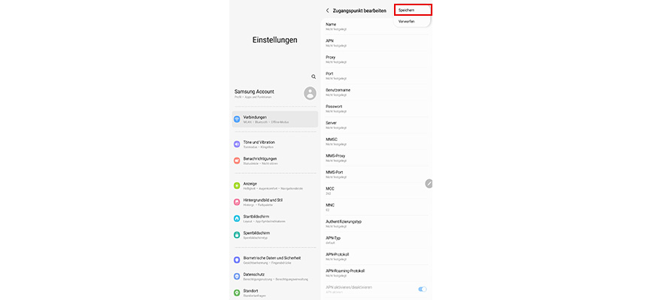
Task: Tap the back arrow beside Zugangspunkt bearbeiten
Action: coord(328,10)
